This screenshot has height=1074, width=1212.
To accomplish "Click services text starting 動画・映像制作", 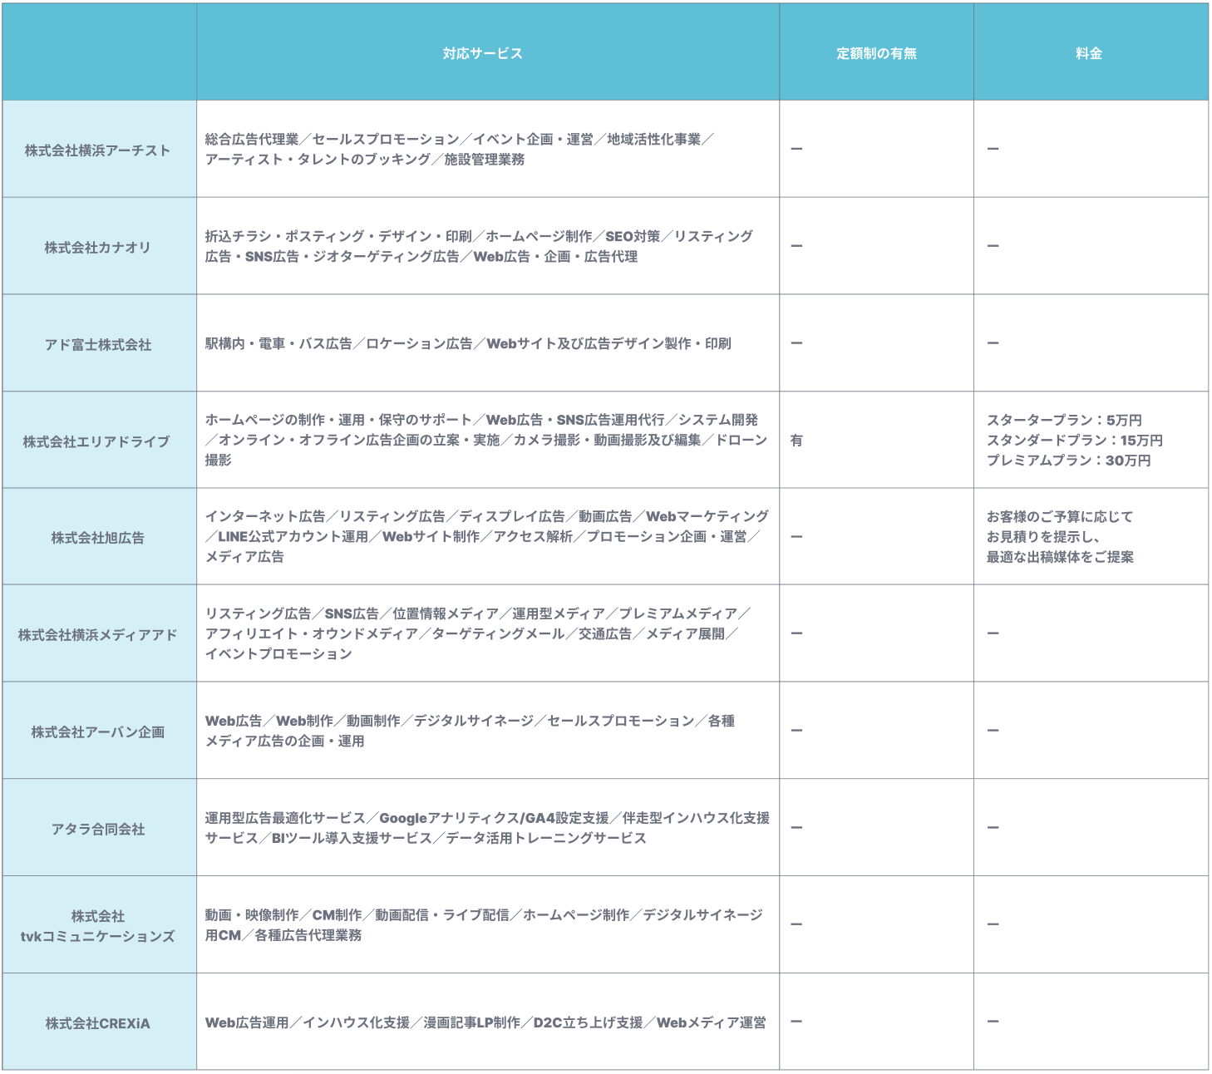I will (x=484, y=925).
